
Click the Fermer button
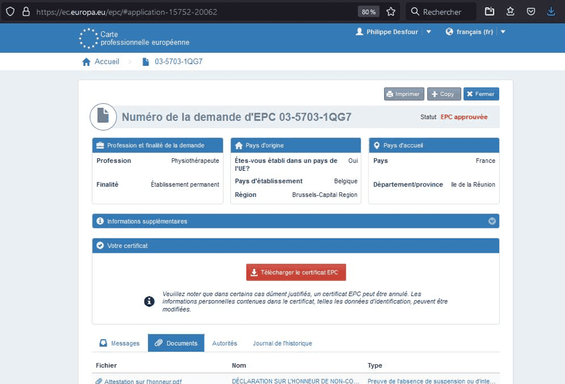coord(481,94)
